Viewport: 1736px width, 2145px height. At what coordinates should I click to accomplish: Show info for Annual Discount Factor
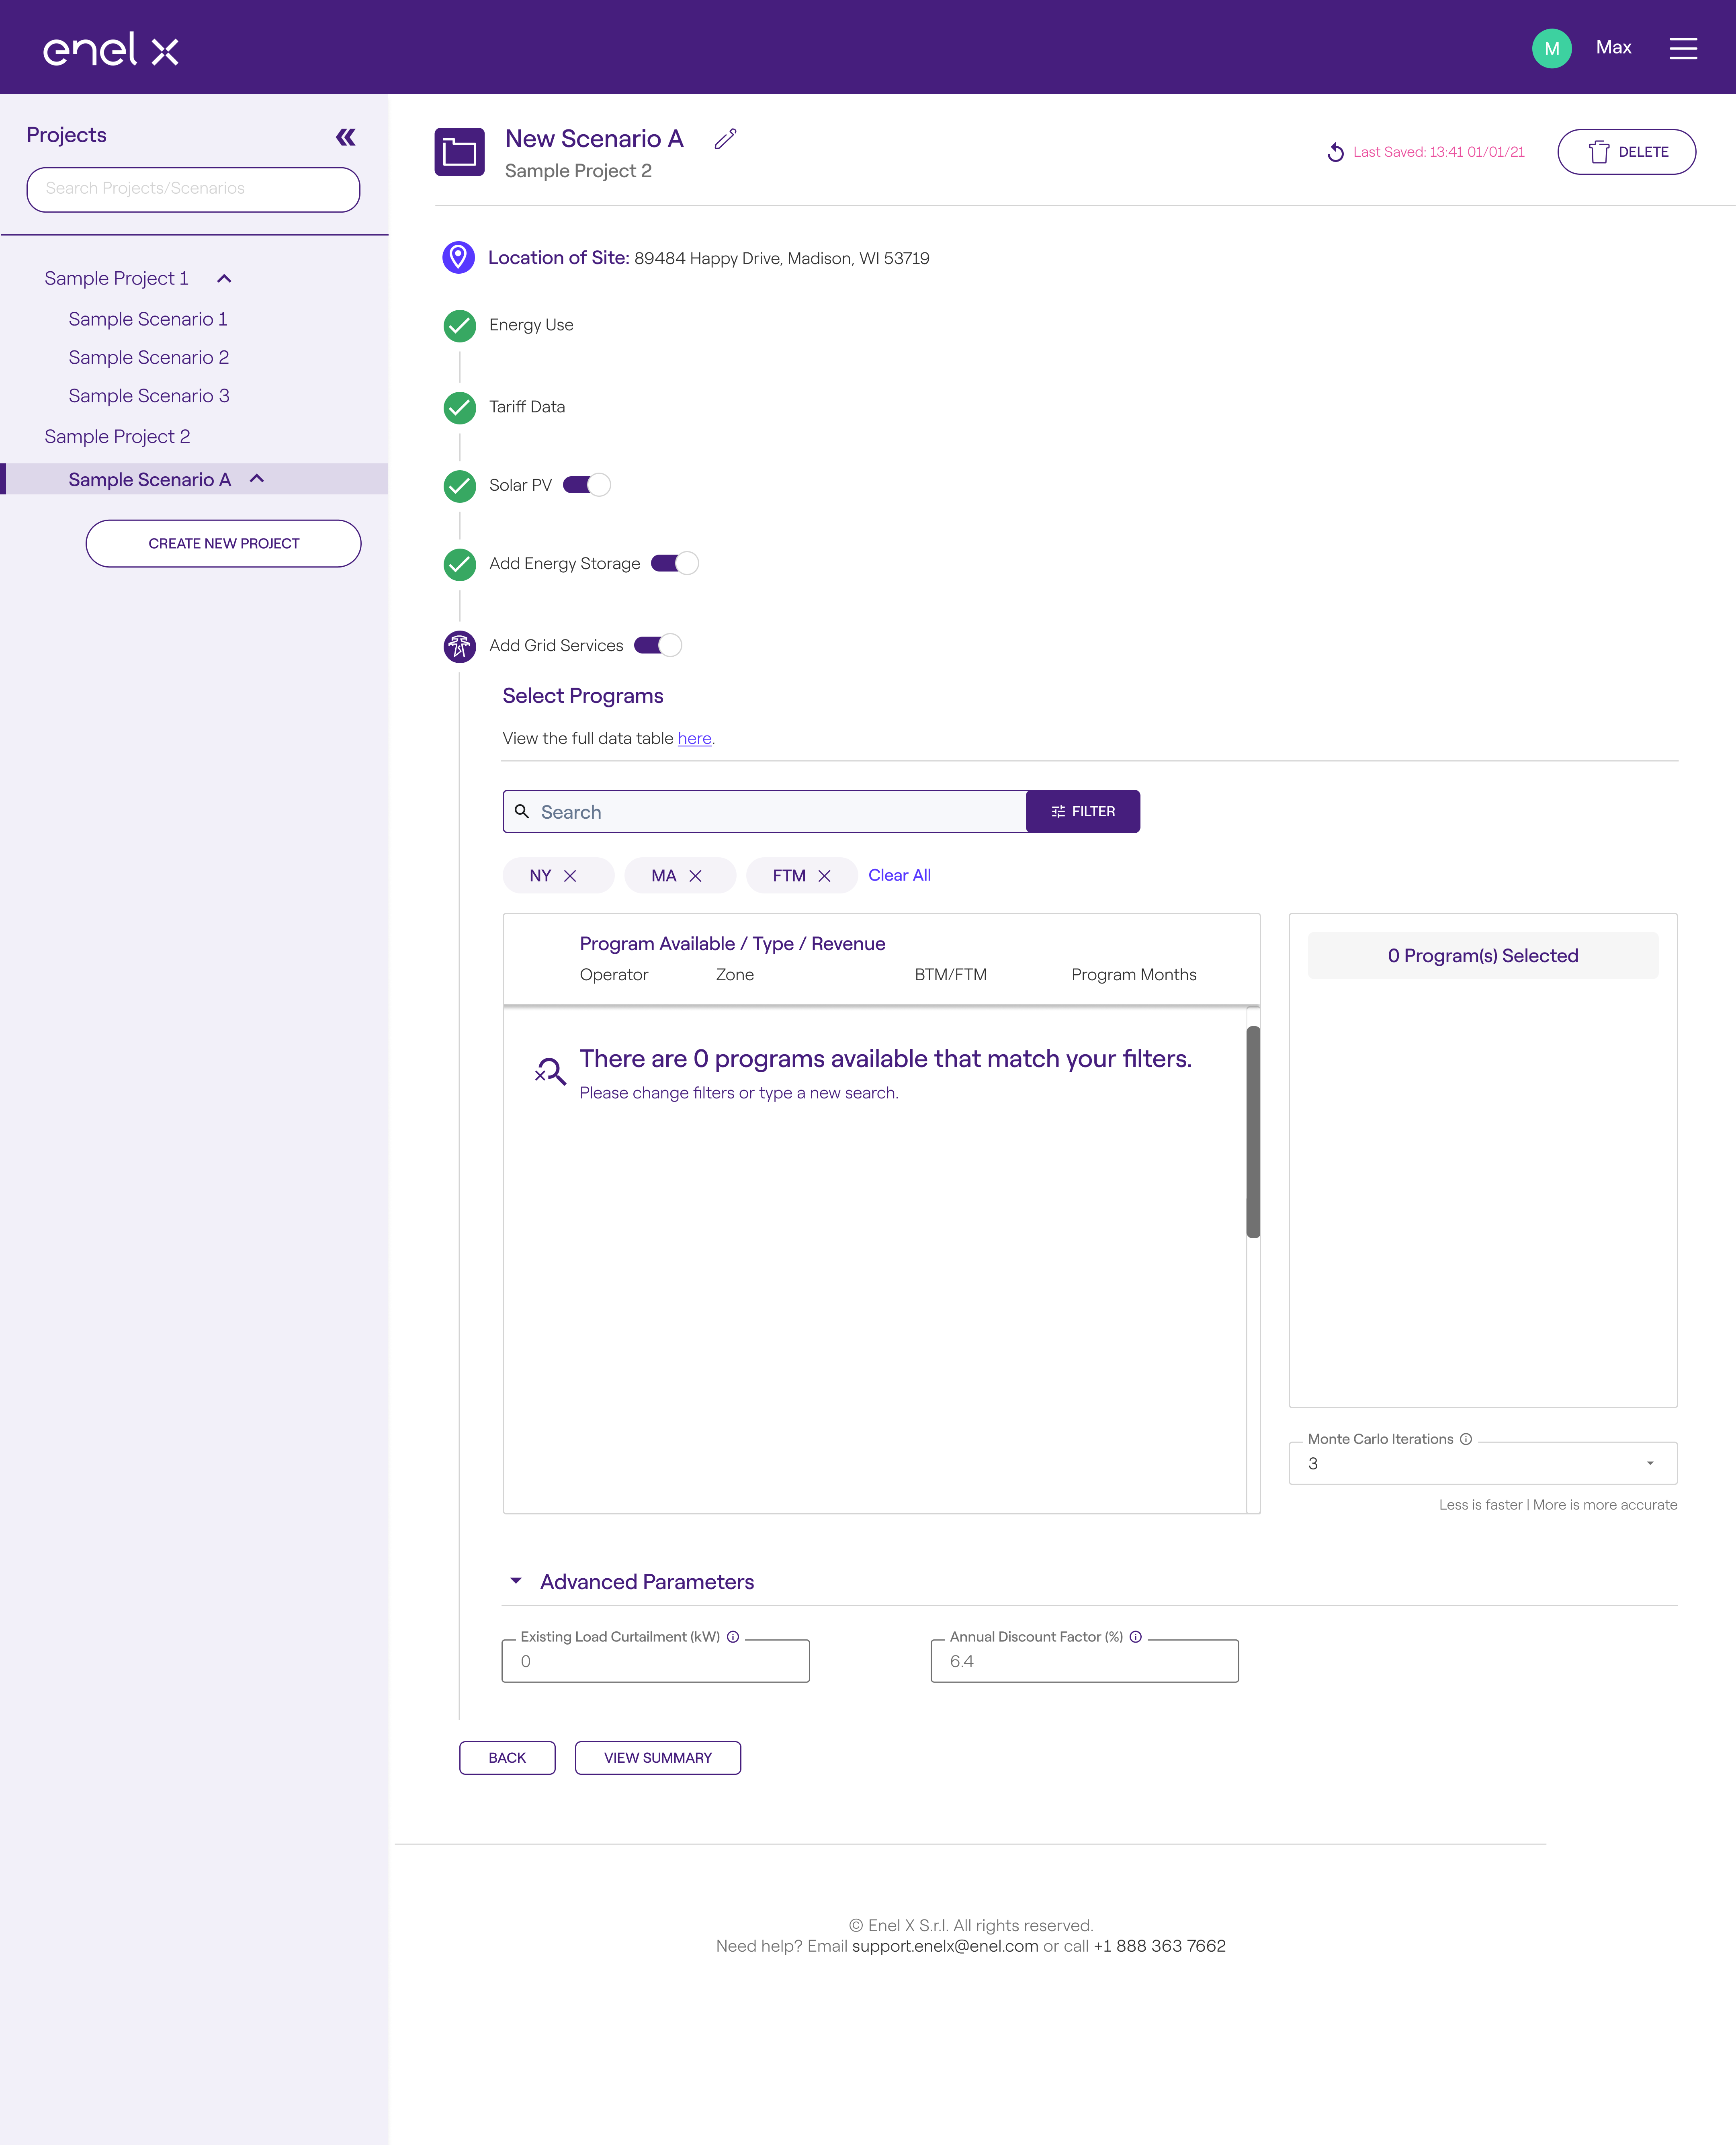coord(1136,1637)
